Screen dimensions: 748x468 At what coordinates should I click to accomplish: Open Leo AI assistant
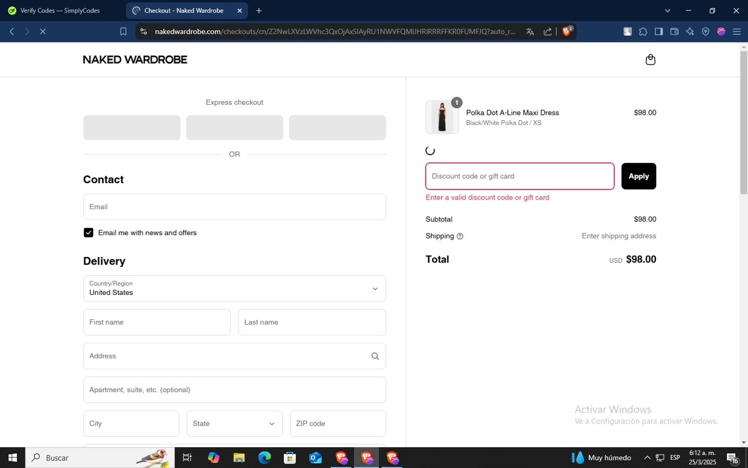tap(690, 31)
